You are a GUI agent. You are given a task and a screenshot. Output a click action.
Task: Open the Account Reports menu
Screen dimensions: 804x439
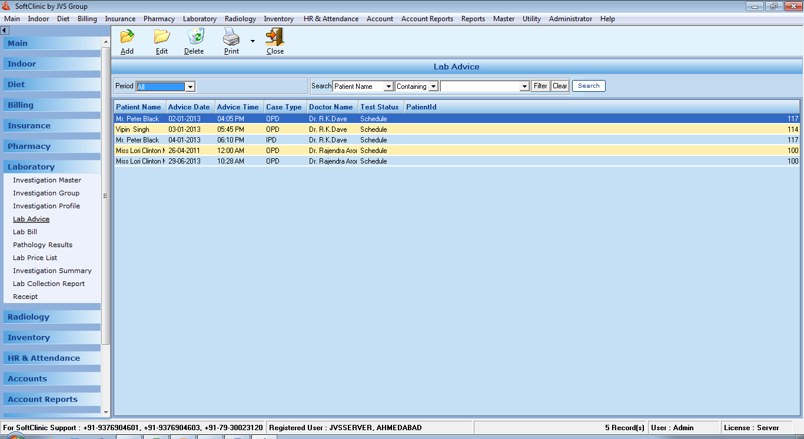point(427,19)
